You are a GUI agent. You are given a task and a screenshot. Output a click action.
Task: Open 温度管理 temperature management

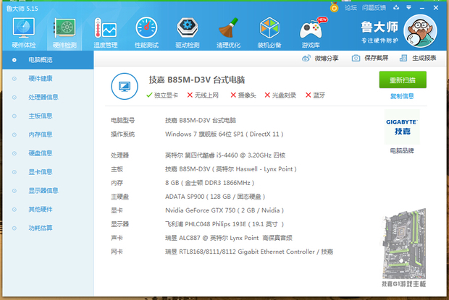[106, 33]
